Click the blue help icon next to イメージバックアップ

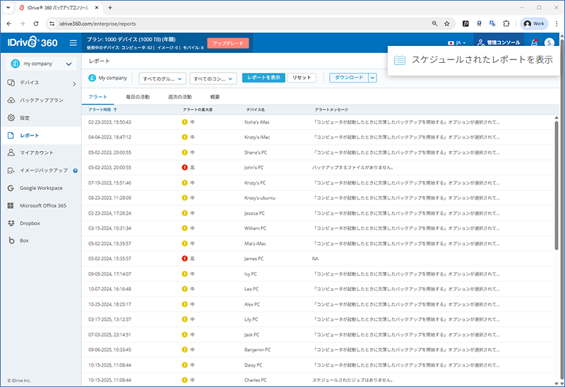click(75, 170)
